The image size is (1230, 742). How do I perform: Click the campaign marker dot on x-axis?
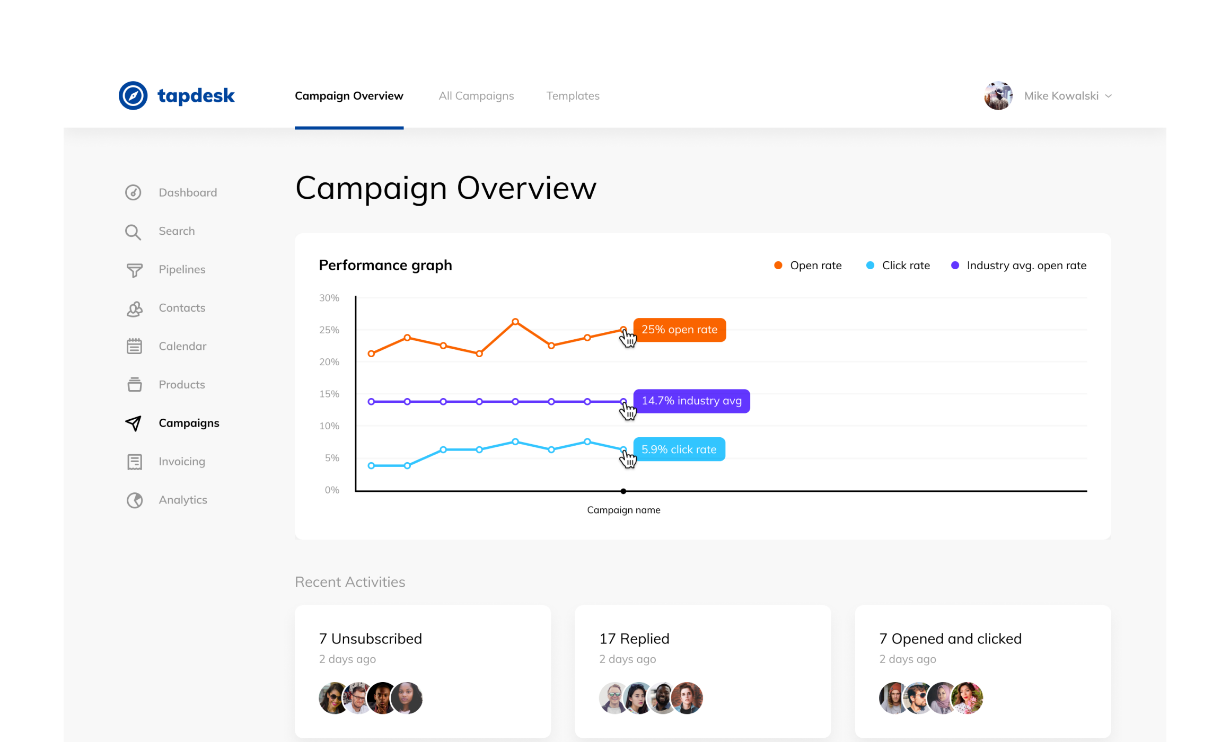(623, 491)
